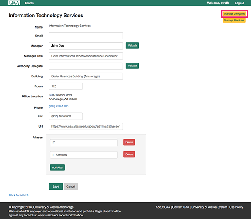Click Logout in the top bar
251x219 pixels.
[x=239, y=3]
